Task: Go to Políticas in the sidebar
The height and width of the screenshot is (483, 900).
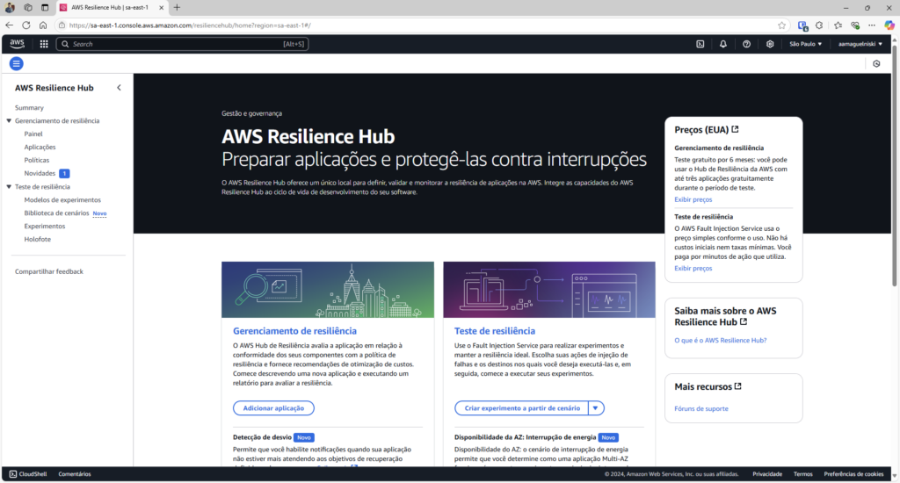Action: pos(37,160)
